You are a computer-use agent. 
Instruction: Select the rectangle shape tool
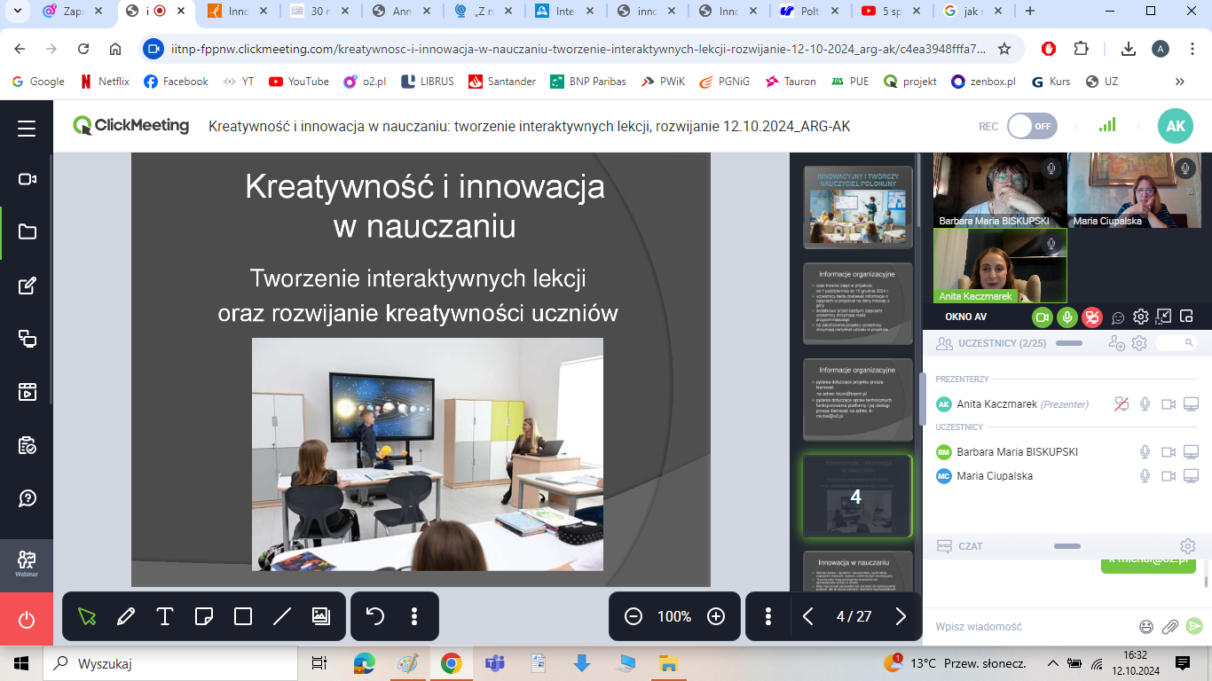point(243,616)
